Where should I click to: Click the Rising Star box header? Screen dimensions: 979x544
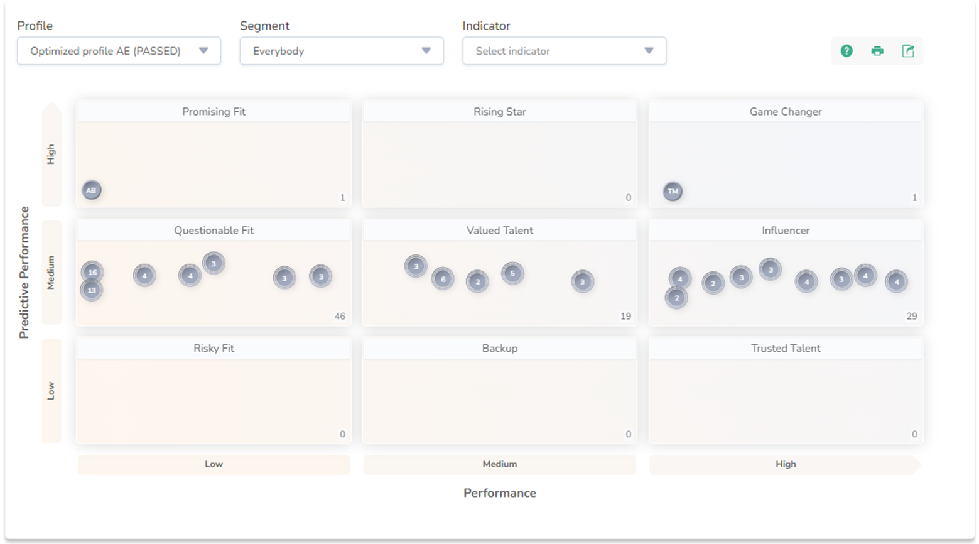click(499, 112)
